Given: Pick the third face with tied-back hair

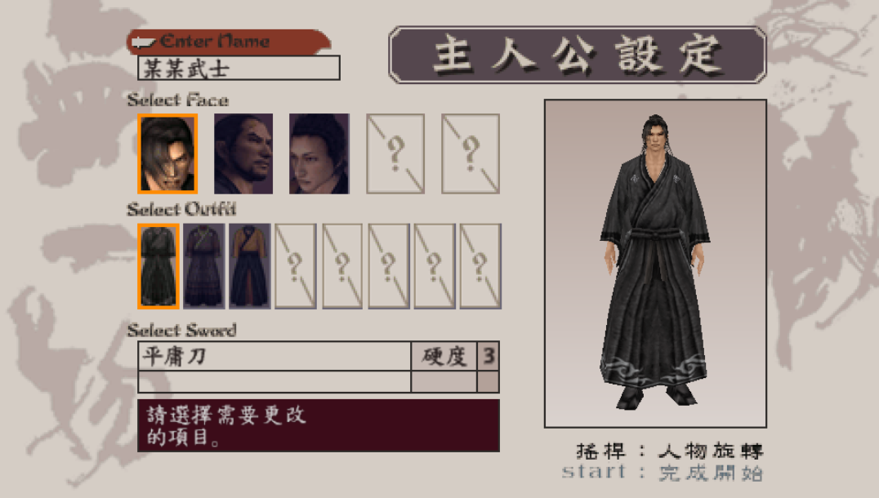Looking at the screenshot, I should coord(319,153).
